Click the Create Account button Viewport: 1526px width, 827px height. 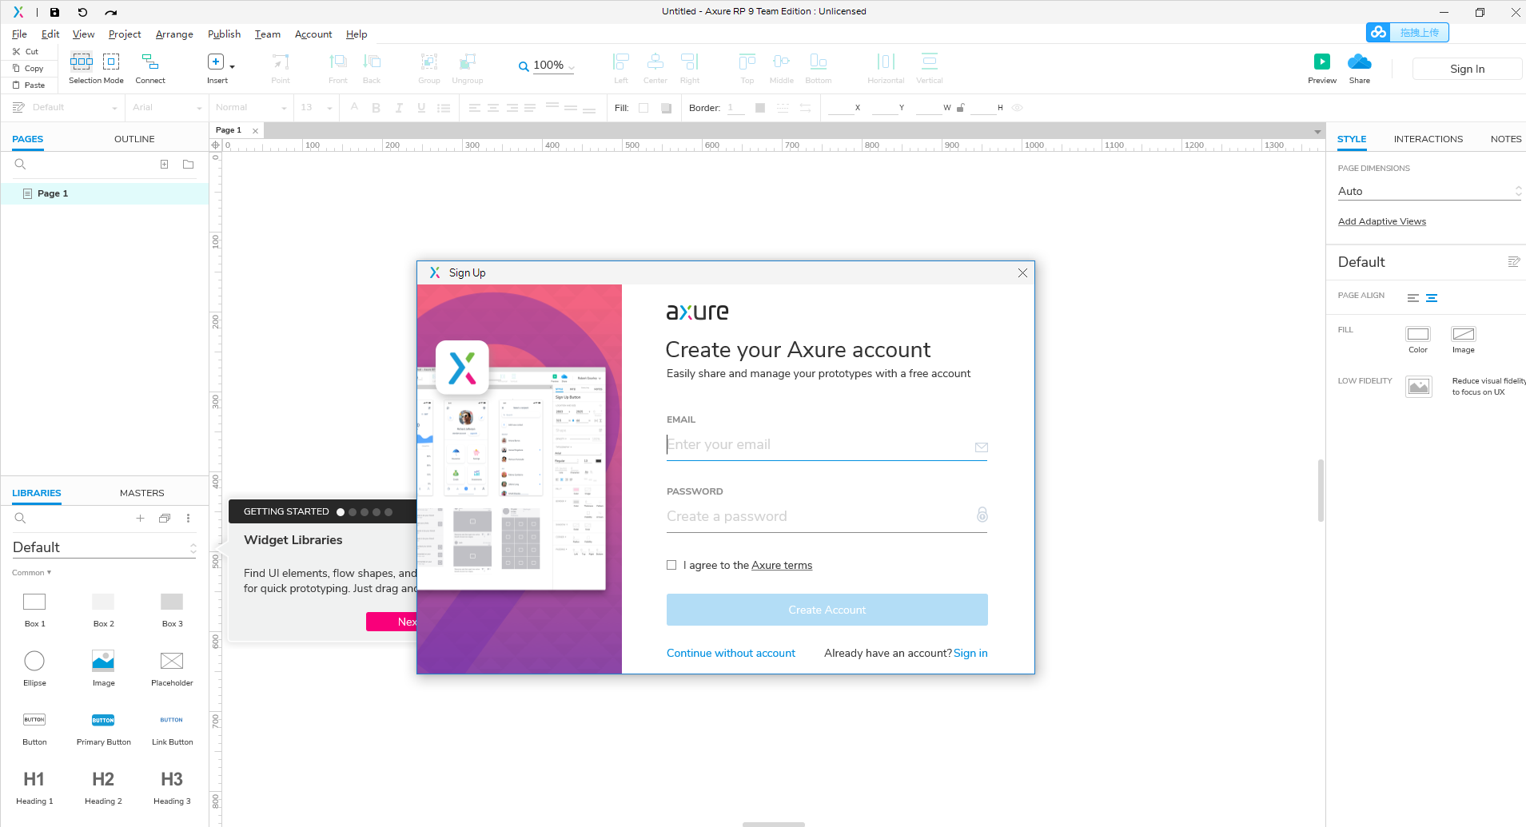827,610
